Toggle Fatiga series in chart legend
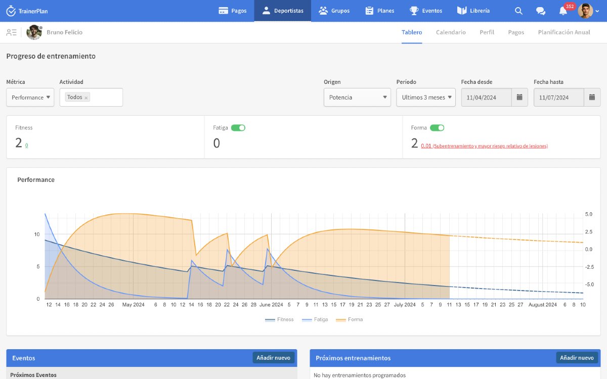 [x=315, y=319]
